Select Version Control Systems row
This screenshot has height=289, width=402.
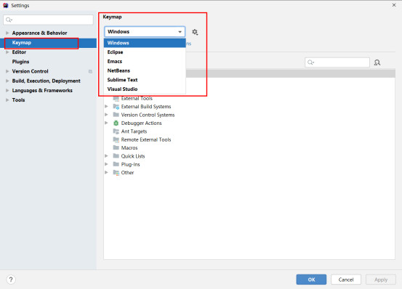coord(249,115)
